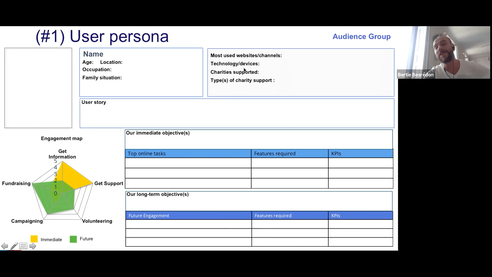
Task: Click the 'Immediate' legend label
Action: coord(51,240)
